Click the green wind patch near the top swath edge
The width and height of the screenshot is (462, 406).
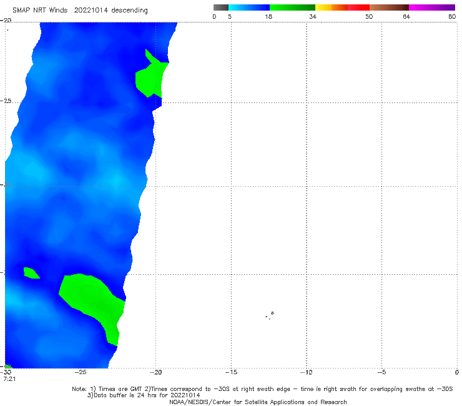pyautogui.click(x=151, y=78)
